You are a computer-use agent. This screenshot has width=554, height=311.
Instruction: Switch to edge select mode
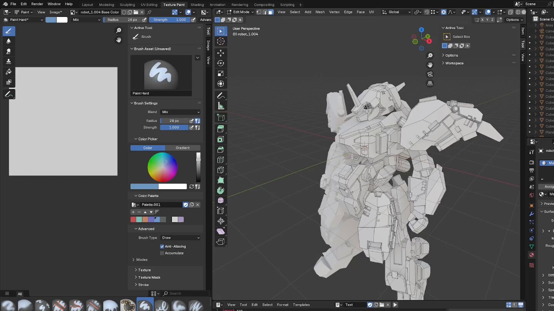(265, 12)
